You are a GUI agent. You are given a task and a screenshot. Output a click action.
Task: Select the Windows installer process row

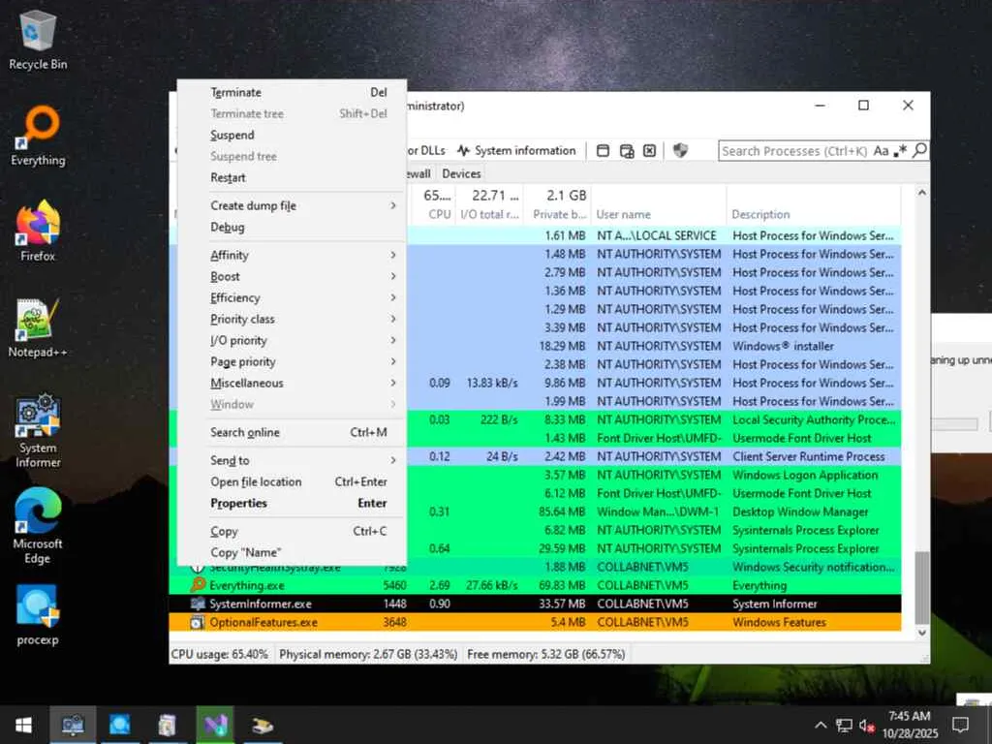pyautogui.click(x=654, y=346)
